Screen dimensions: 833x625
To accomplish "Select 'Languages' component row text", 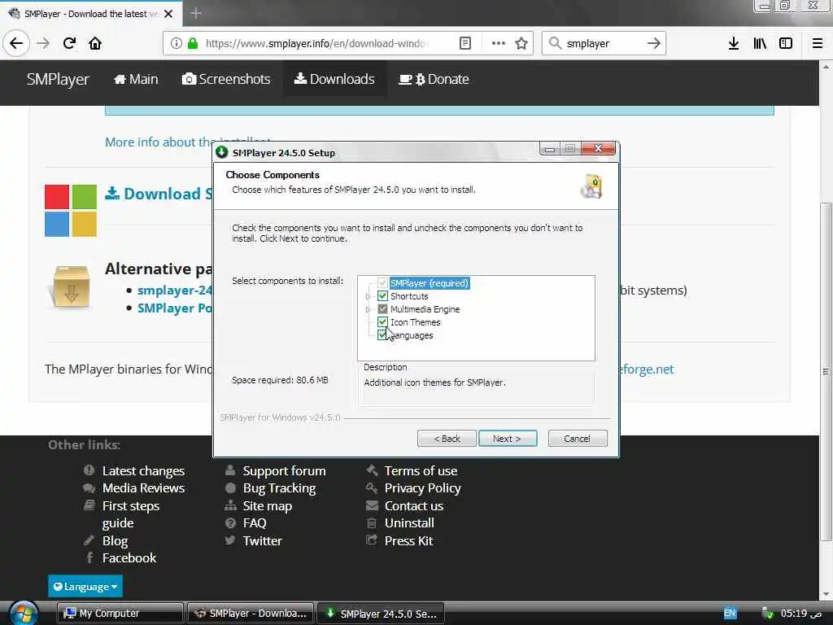I will [x=412, y=335].
